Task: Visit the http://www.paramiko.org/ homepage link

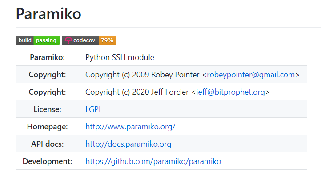Action: click(130, 127)
